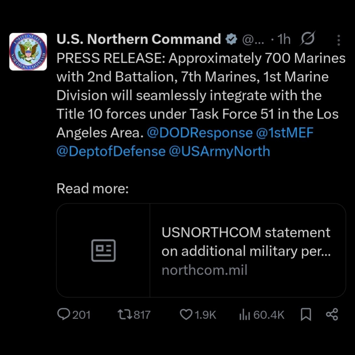Open the three-dot more options menu
Image resolution: width=355 pixels, height=355 pixels.
coord(338,40)
